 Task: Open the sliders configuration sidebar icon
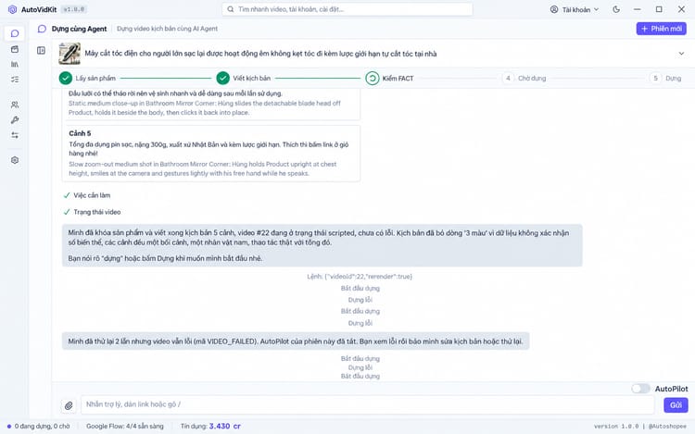pos(15,135)
